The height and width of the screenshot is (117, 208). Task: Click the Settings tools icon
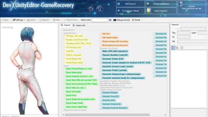click(x=14, y=20)
